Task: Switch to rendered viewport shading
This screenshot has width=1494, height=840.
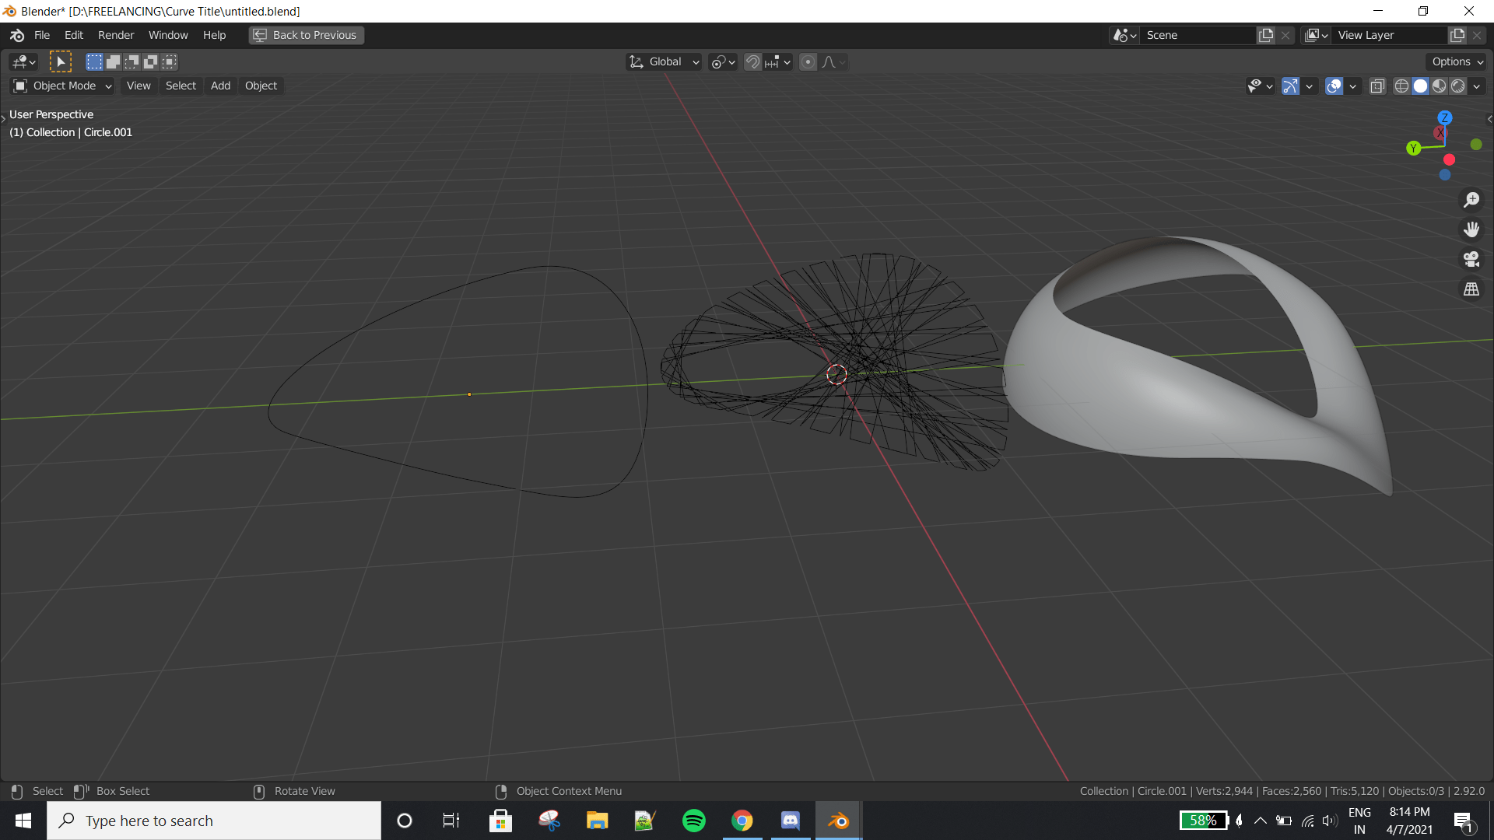Action: [x=1458, y=86]
